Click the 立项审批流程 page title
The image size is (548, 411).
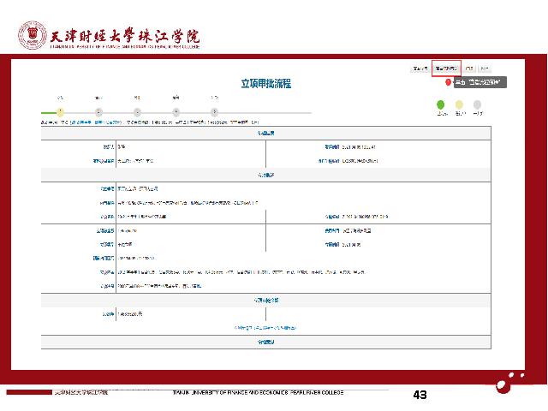pos(266,84)
